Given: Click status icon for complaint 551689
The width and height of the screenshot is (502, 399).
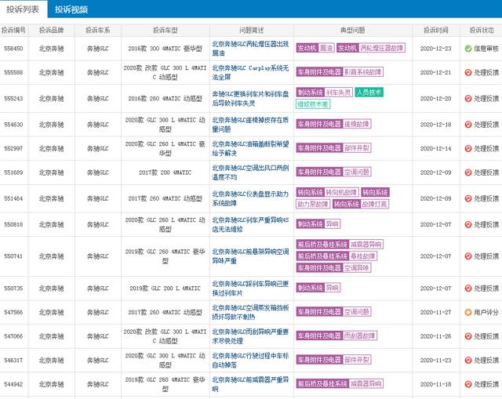Looking at the screenshot, I should pyautogui.click(x=468, y=172).
